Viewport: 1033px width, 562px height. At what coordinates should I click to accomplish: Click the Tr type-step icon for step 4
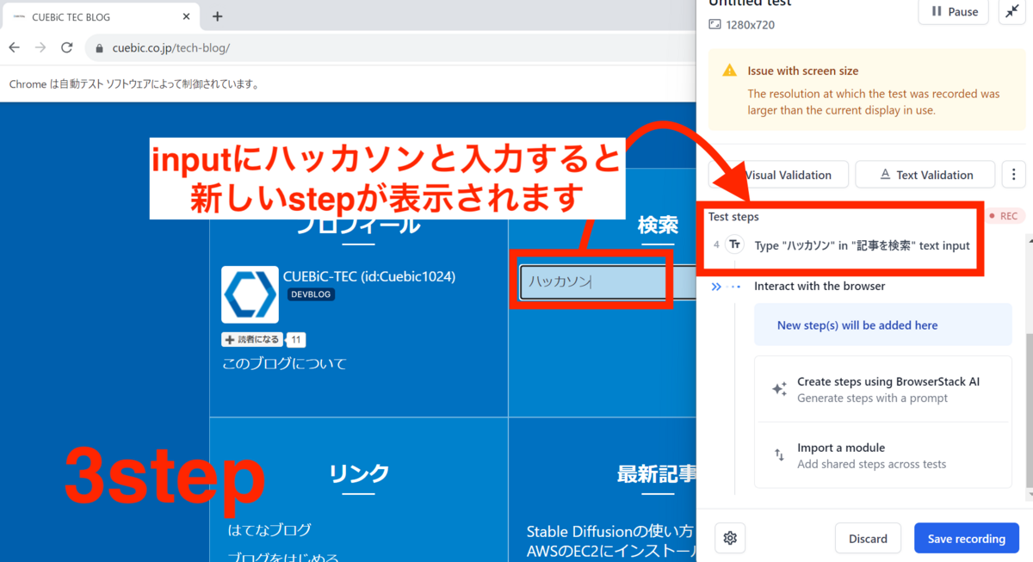click(x=734, y=245)
